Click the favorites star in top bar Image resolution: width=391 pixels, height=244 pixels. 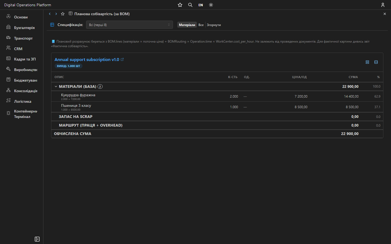(x=180, y=5)
